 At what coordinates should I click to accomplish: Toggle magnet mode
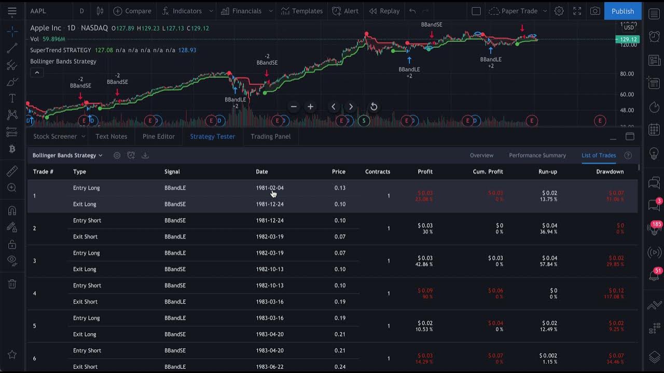click(x=12, y=210)
